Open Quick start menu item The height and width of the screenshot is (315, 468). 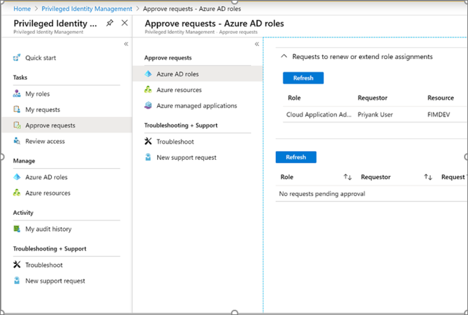[x=40, y=58]
